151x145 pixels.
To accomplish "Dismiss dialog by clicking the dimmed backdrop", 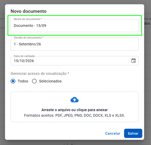I will [2, 72].
